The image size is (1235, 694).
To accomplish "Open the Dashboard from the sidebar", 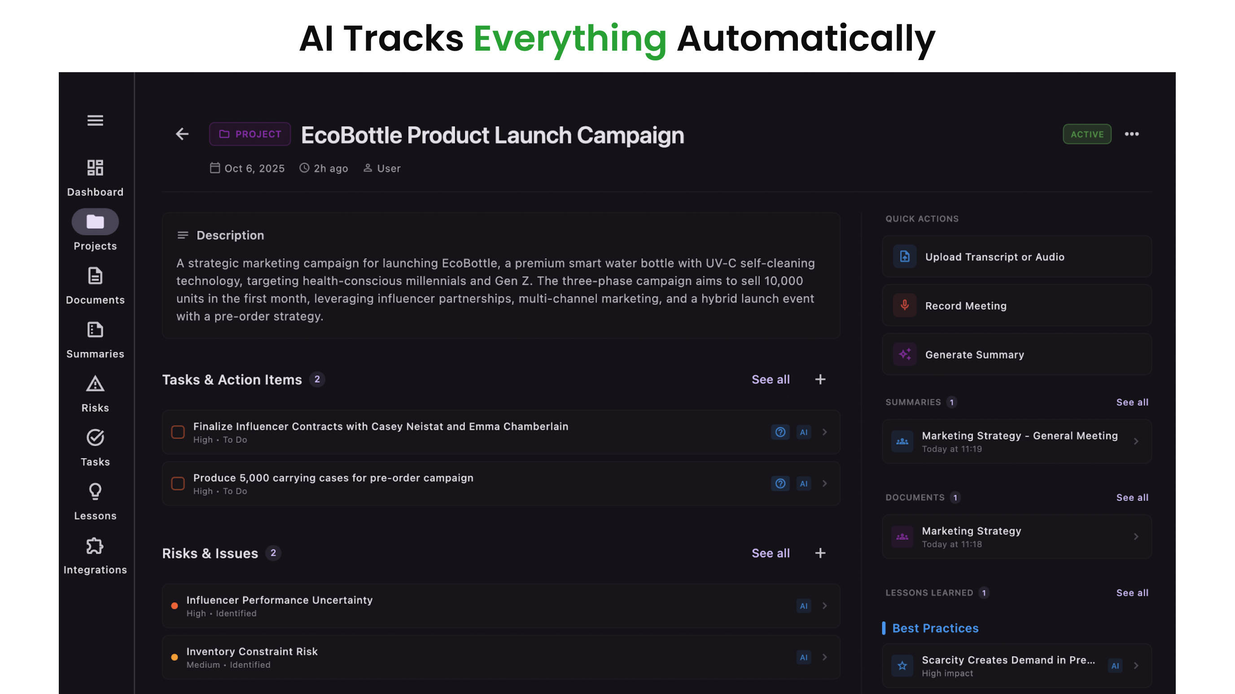I will [x=95, y=169].
